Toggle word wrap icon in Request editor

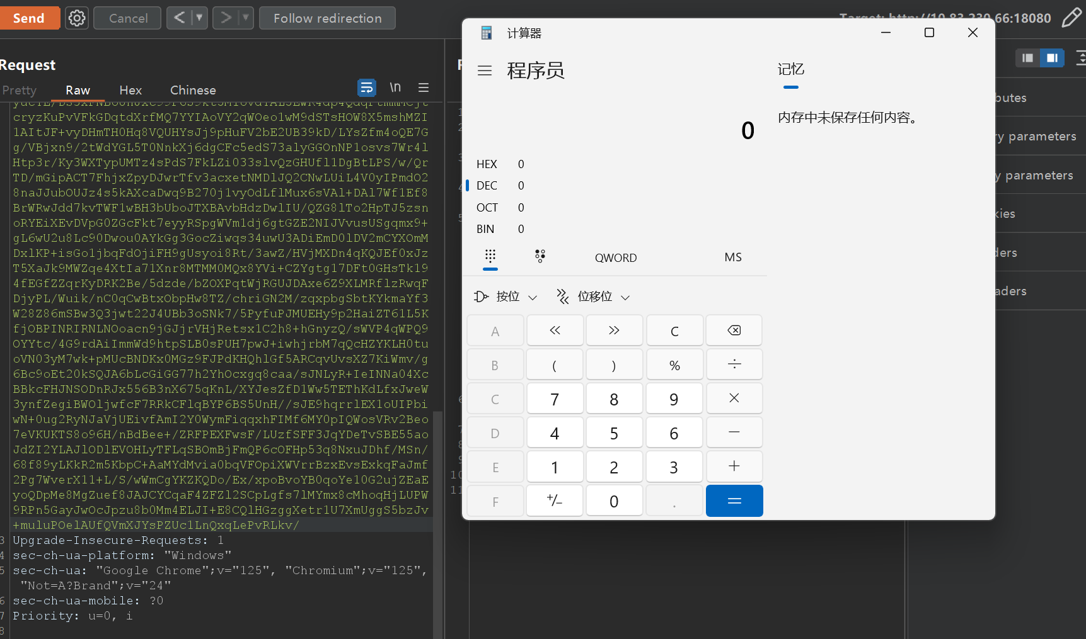[x=367, y=88]
